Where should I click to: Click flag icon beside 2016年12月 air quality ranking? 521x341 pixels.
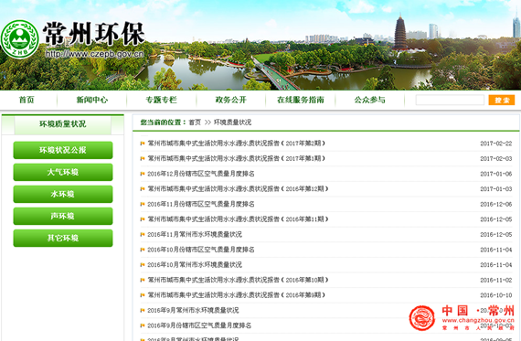[143, 174]
